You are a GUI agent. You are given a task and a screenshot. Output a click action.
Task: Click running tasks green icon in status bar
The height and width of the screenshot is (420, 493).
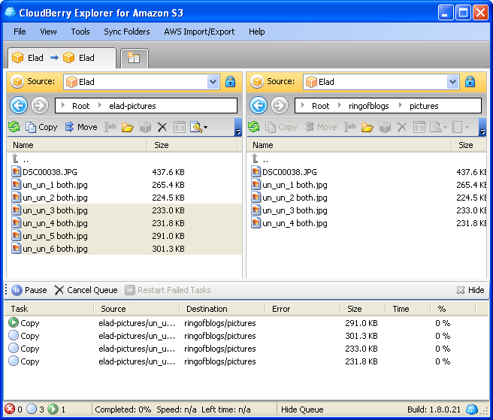click(x=53, y=409)
